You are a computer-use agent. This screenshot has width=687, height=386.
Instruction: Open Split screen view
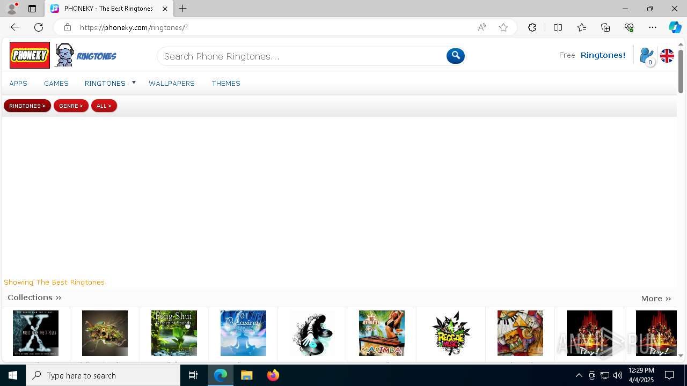point(558,27)
